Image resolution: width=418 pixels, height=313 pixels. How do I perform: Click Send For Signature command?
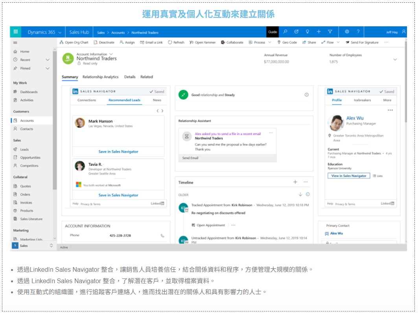click(x=362, y=42)
